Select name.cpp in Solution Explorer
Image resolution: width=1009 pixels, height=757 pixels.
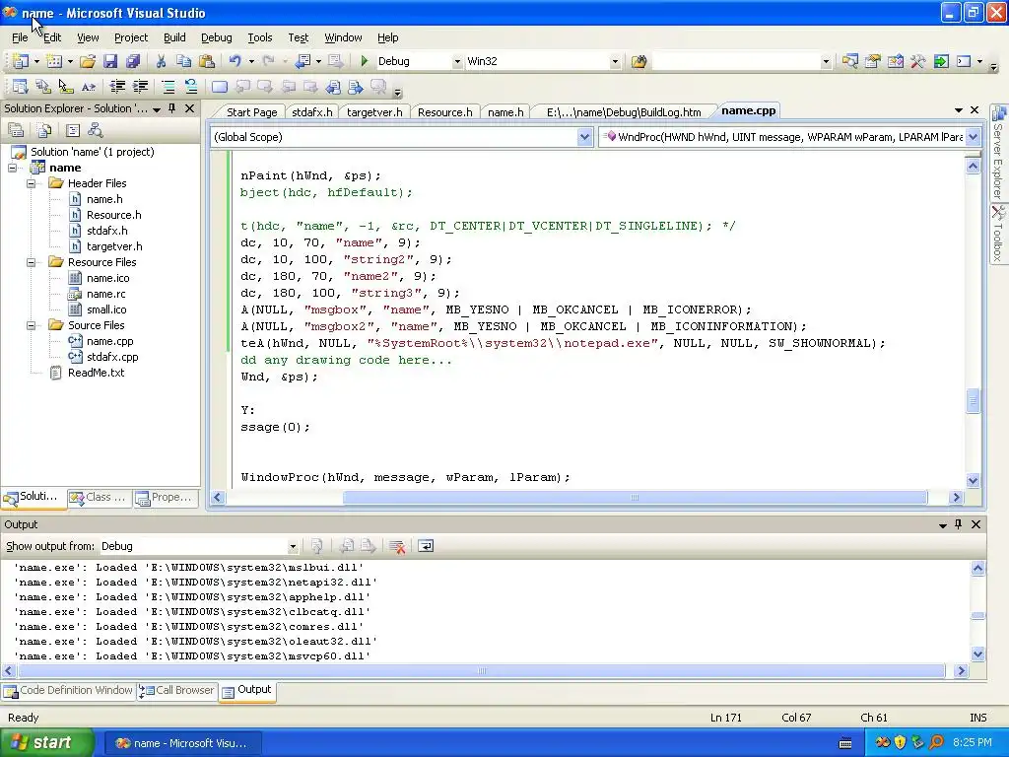[109, 342]
